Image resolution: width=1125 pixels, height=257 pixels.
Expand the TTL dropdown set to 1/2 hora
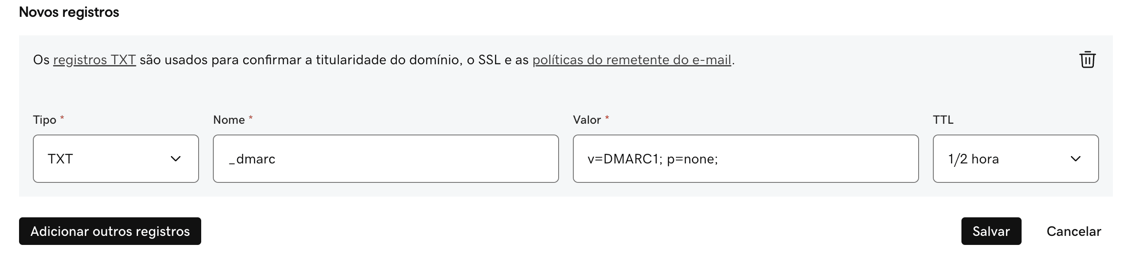[x=1016, y=159]
